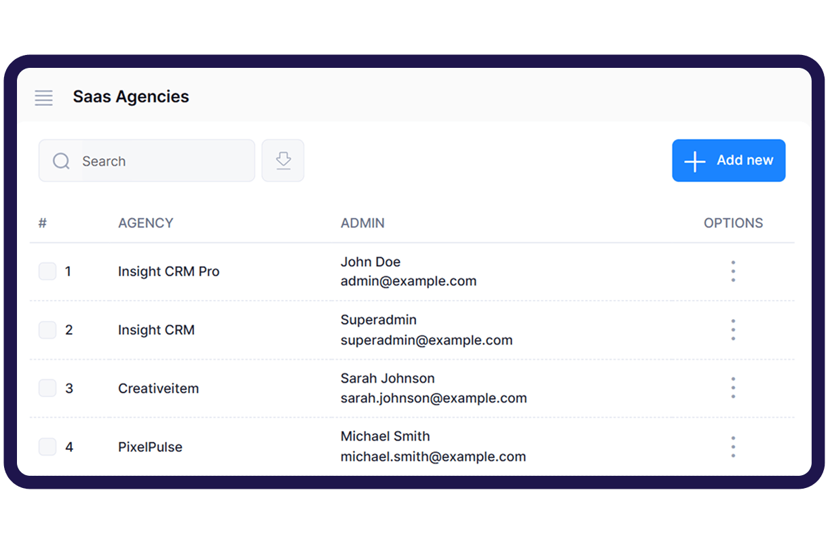Image resolution: width=828 pixels, height=543 pixels.
Task: Toggle the PixelPulse row checkbox
Action: tap(48, 447)
